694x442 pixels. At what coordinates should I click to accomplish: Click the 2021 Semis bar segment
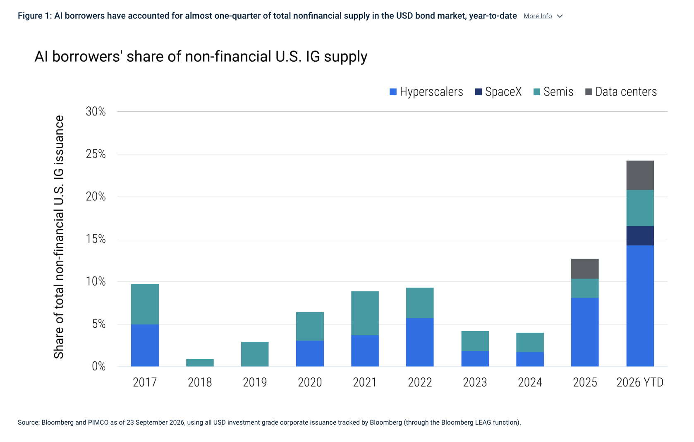(x=365, y=313)
